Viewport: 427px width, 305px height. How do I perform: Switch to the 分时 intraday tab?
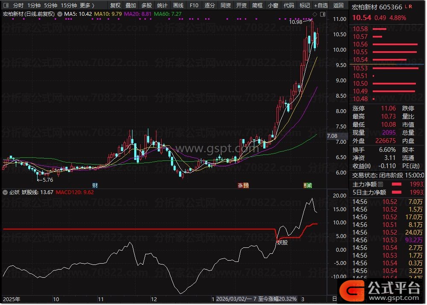(18, 6)
